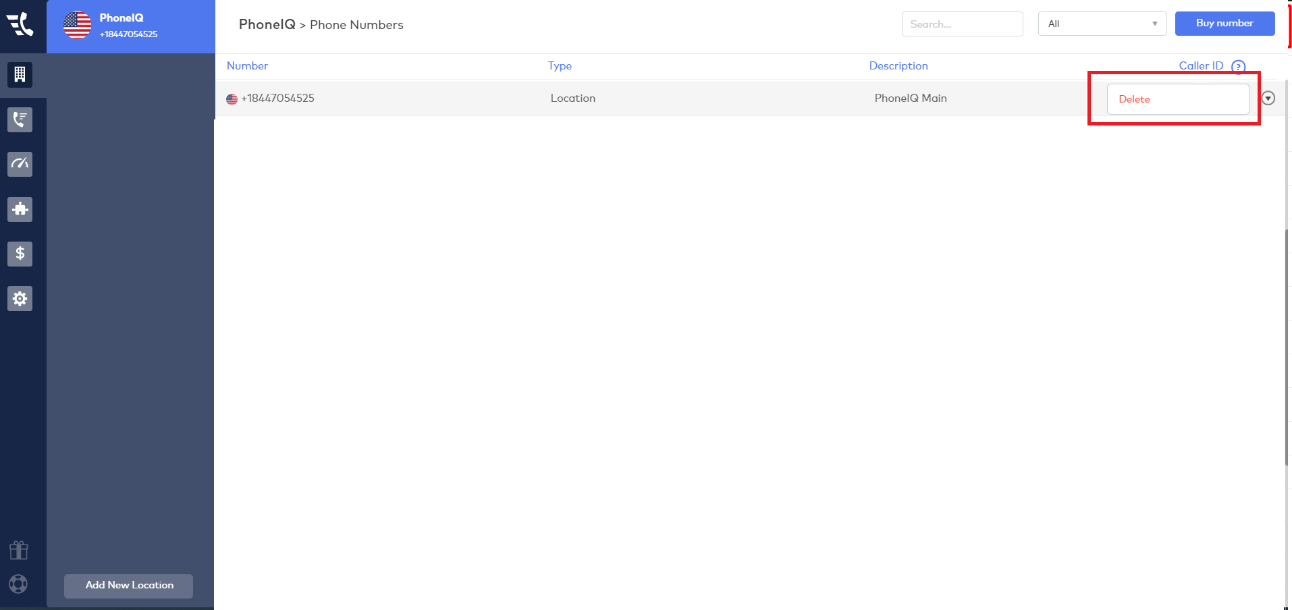
Task: Sort by the Description column header
Action: pyautogui.click(x=898, y=65)
